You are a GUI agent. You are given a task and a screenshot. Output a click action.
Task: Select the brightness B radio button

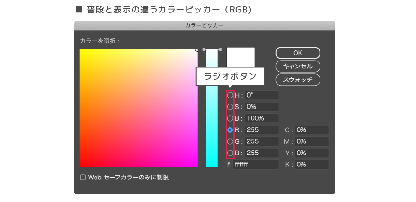point(230,118)
